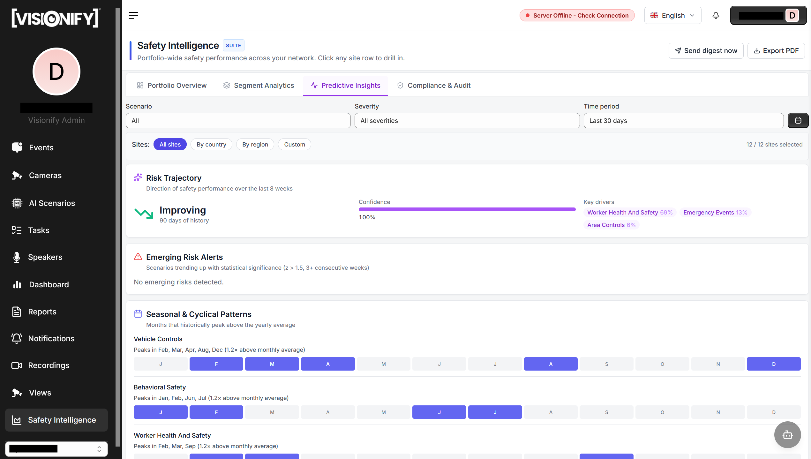Click the Export PDF button

pyautogui.click(x=776, y=51)
